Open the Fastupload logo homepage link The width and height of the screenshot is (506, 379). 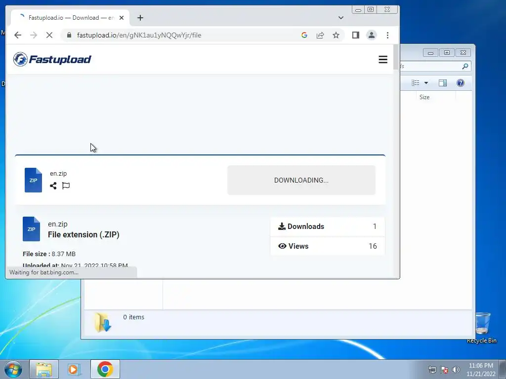click(x=52, y=59)
